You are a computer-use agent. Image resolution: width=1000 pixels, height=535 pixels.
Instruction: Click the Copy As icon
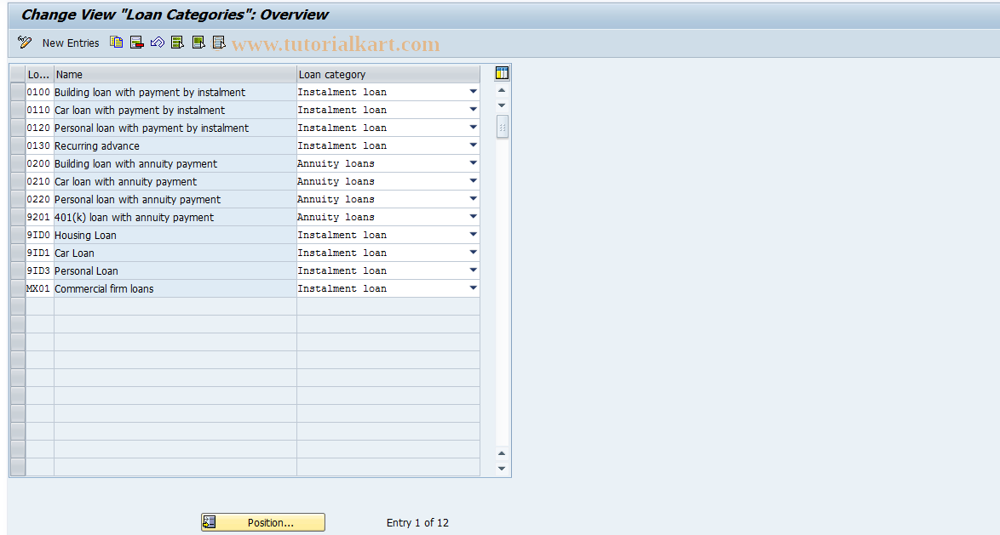pyautogui.click(x=116, y=42)
